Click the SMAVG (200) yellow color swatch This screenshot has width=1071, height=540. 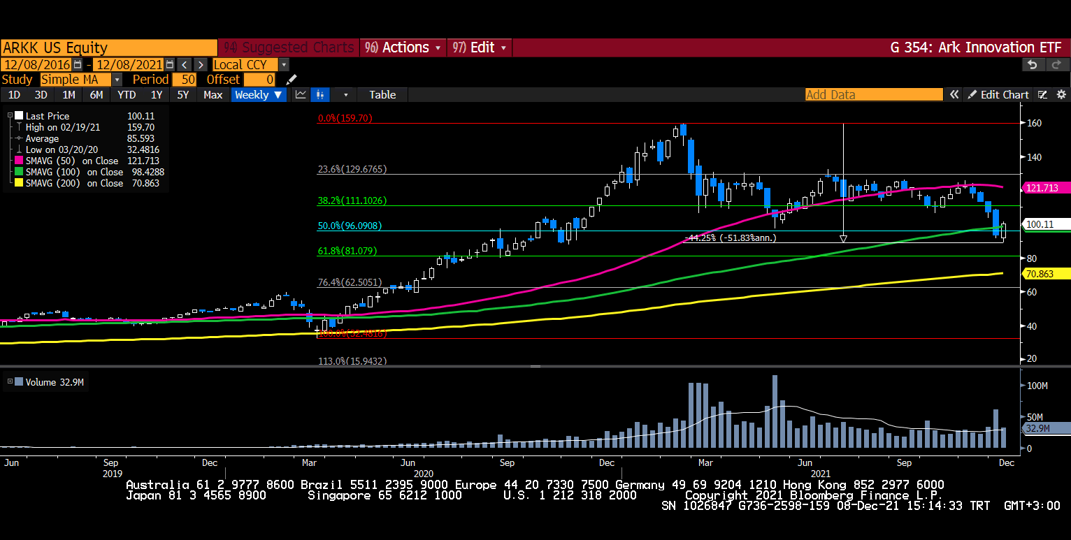[19, 183]
